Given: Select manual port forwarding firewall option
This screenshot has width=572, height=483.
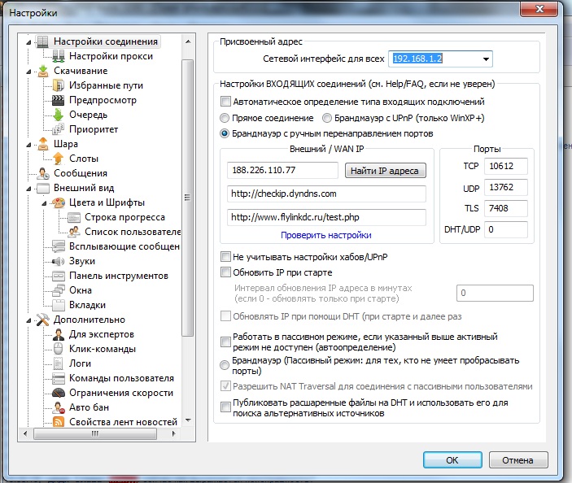Looking at the screenshot, I should [x=225, y=133].
